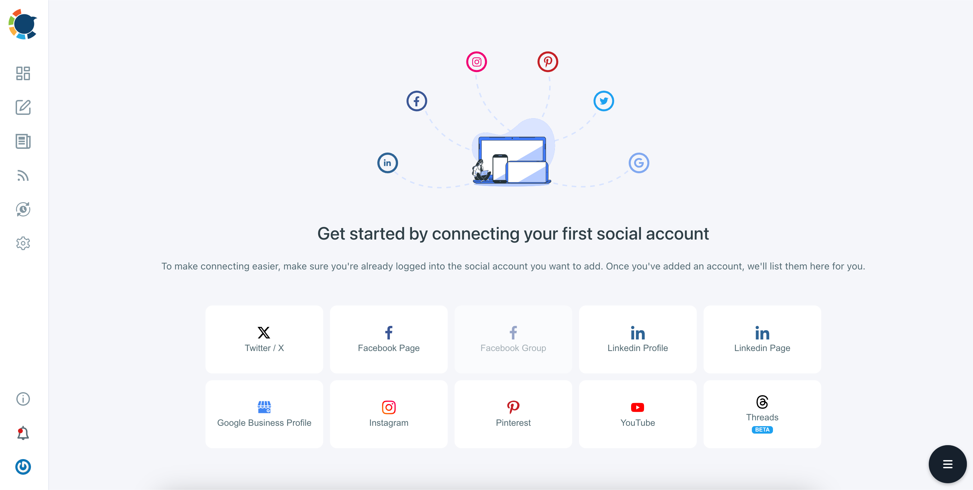Click the RSS feed icon

tap(23, 174)
